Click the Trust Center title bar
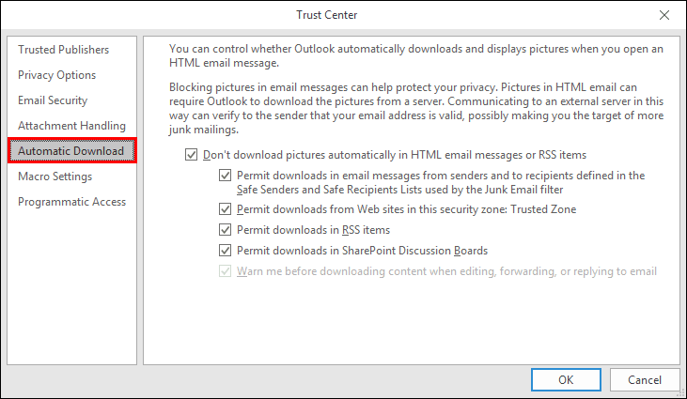The width and height of the screenshot is (687, 399). (x=325, y=16)
